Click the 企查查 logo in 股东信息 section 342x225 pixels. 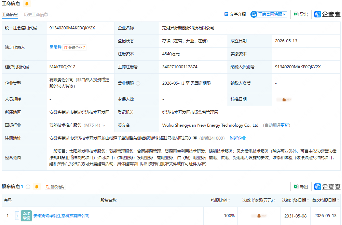tap(327, 187)
